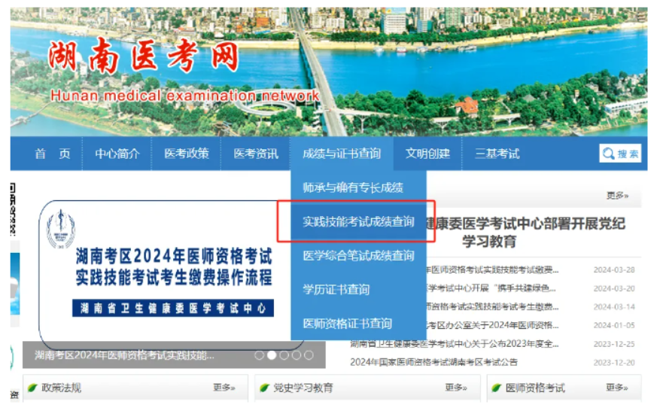The image size is (663, 411).
Task: Open 文明创建 navigation item
Action: pyautogui.click(x=427, y=154)
